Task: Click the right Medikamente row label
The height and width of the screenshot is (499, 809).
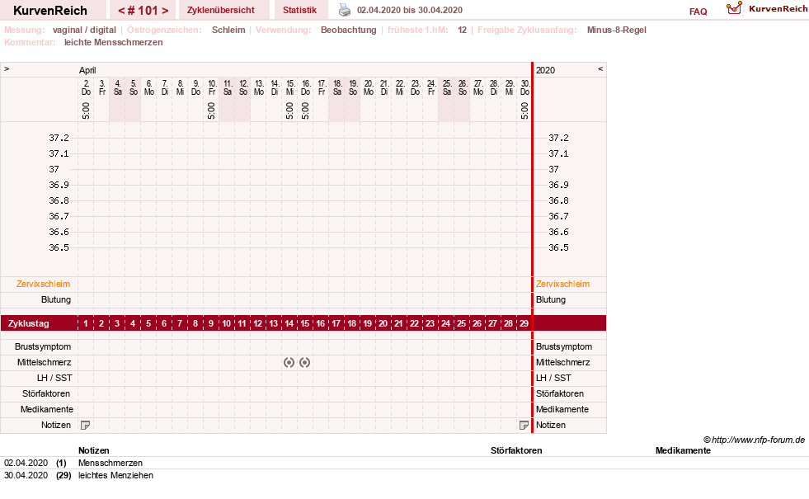Action: coord(562,410)
